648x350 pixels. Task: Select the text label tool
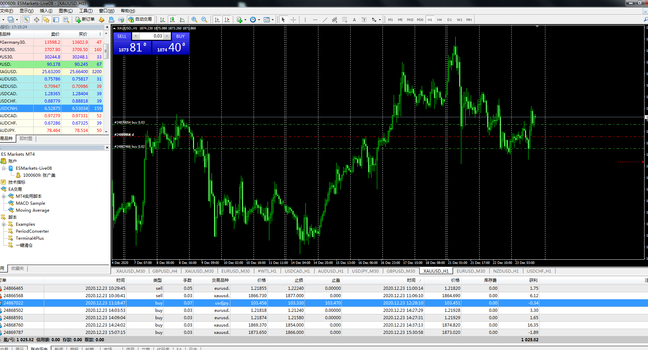[354, 20]
